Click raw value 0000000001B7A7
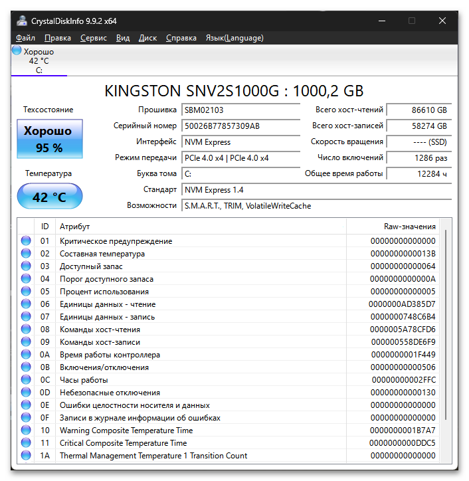Screen dimensions: 469x481 tap(403, 430)
